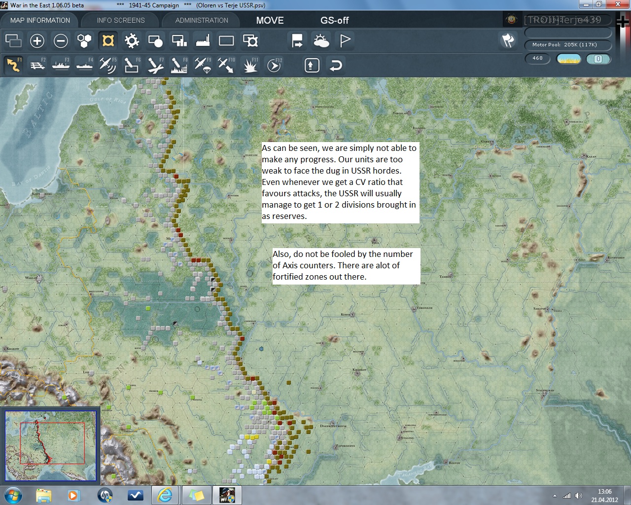Toggle the hex grid display
The height and width of the screenshot is (505, 631).
(84, 40)
